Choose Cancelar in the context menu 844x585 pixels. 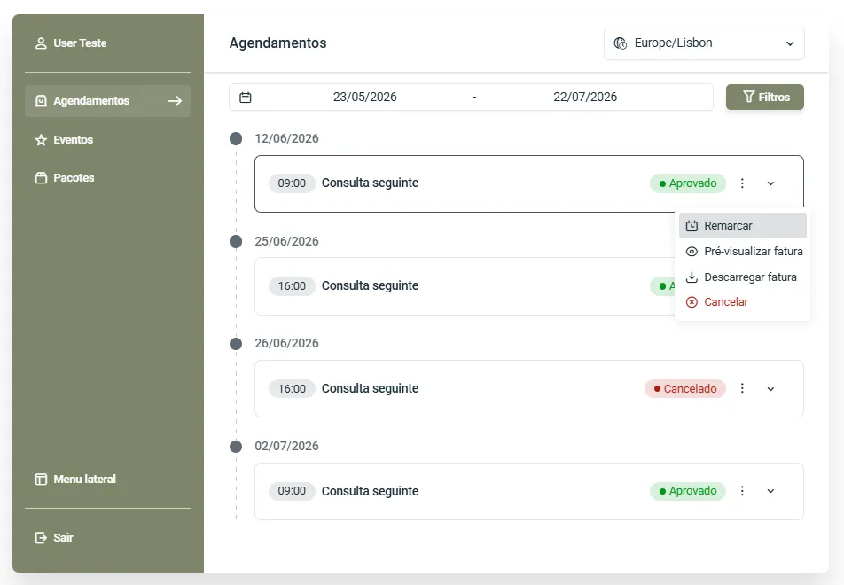coord(743,302)
